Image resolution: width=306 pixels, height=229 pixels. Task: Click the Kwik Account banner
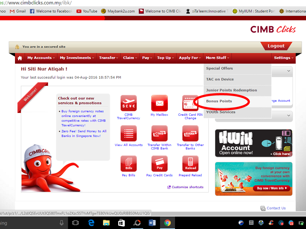click(254, 143)
